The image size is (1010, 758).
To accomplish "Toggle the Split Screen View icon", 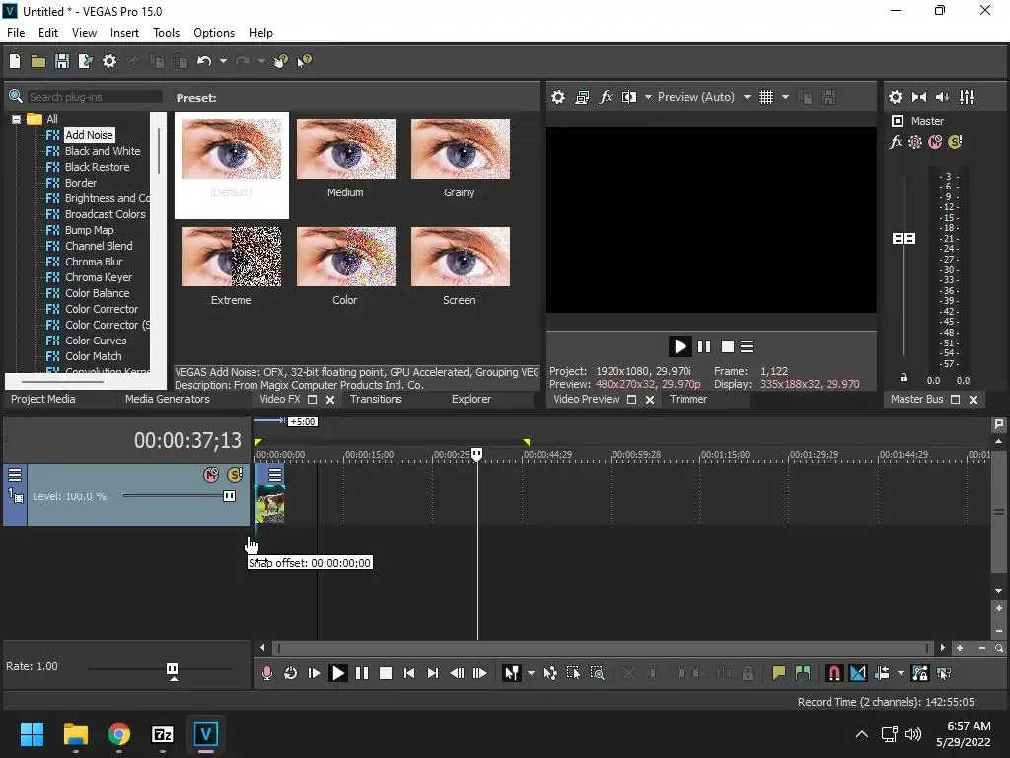I will point(628,97).
